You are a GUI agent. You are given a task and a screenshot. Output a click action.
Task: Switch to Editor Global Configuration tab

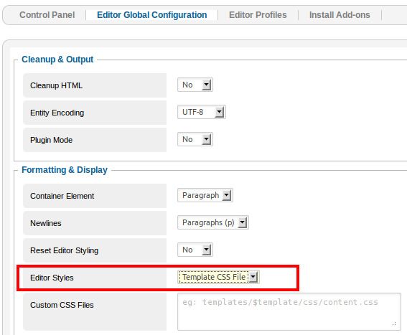tap(152, 15)
